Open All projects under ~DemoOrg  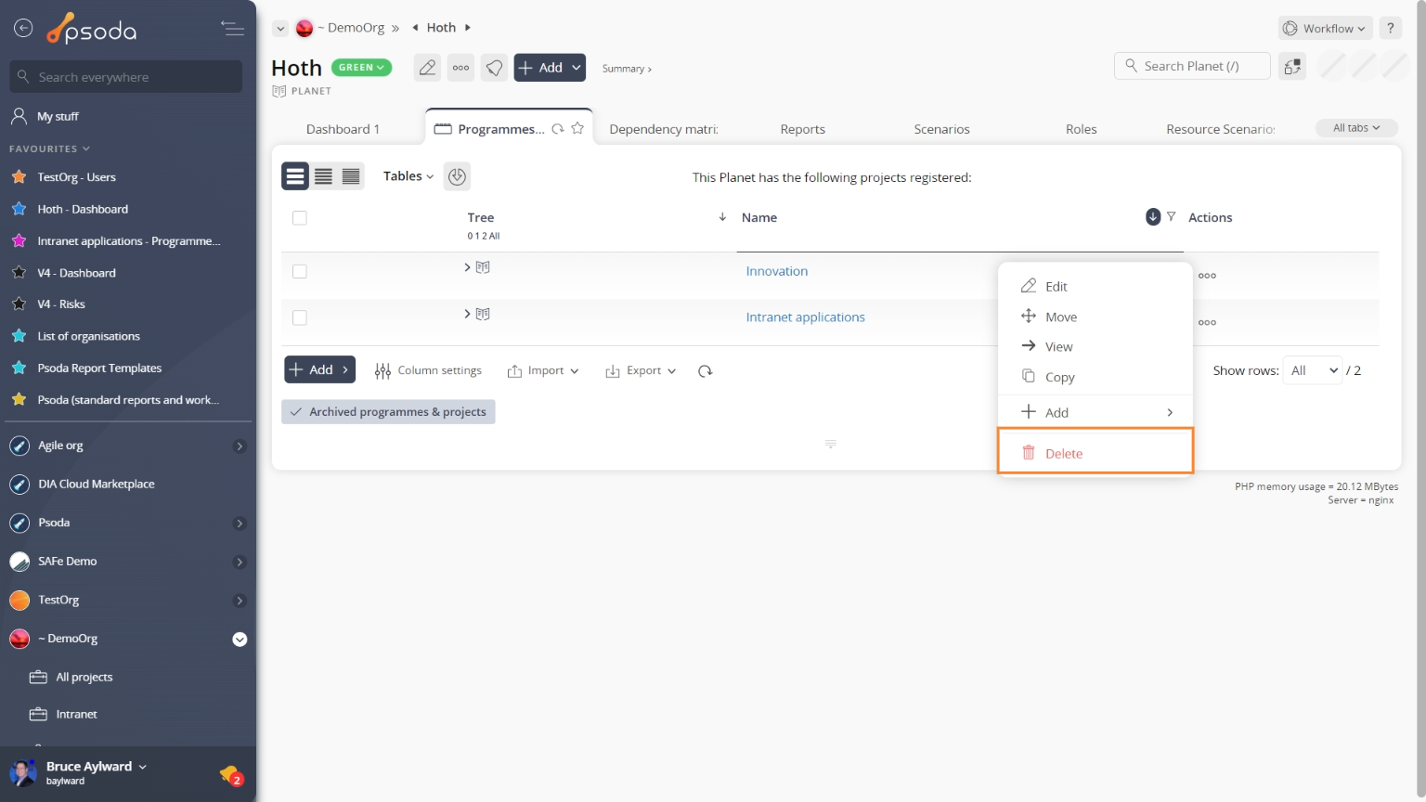point(84,678)
